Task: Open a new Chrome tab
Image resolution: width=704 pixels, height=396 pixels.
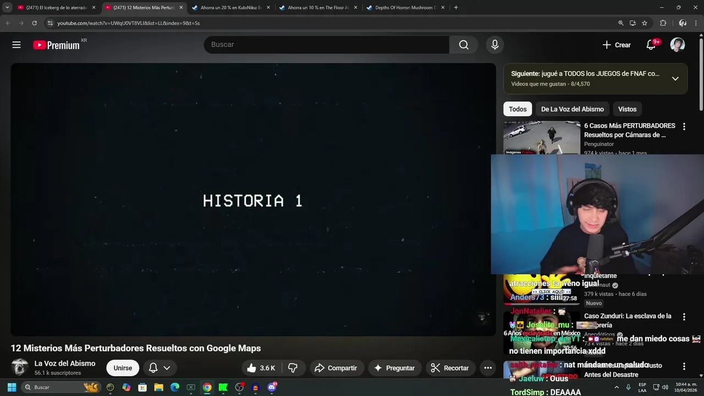Action: [456, 8]
